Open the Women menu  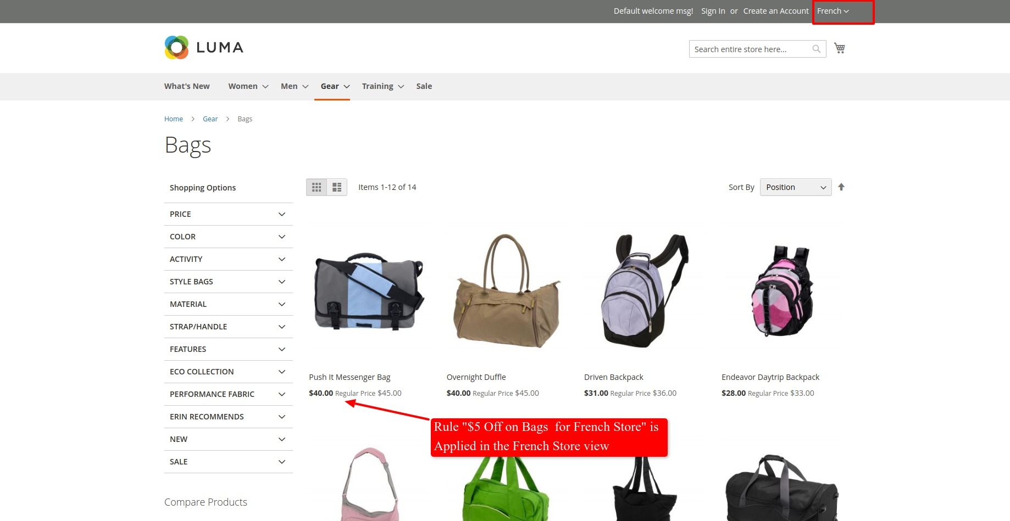tap(248, 86)
